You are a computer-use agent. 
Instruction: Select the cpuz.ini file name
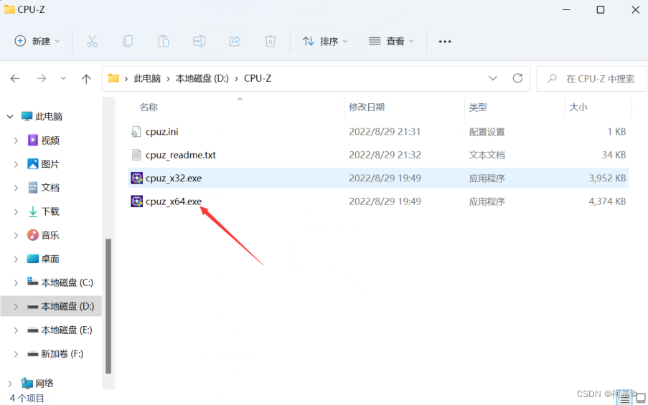coord(162,132)
